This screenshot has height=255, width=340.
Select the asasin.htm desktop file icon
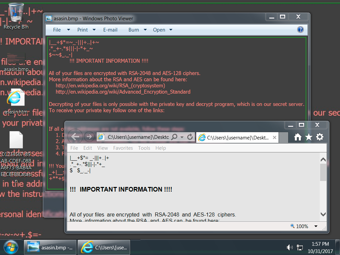[x=16, y=102]
